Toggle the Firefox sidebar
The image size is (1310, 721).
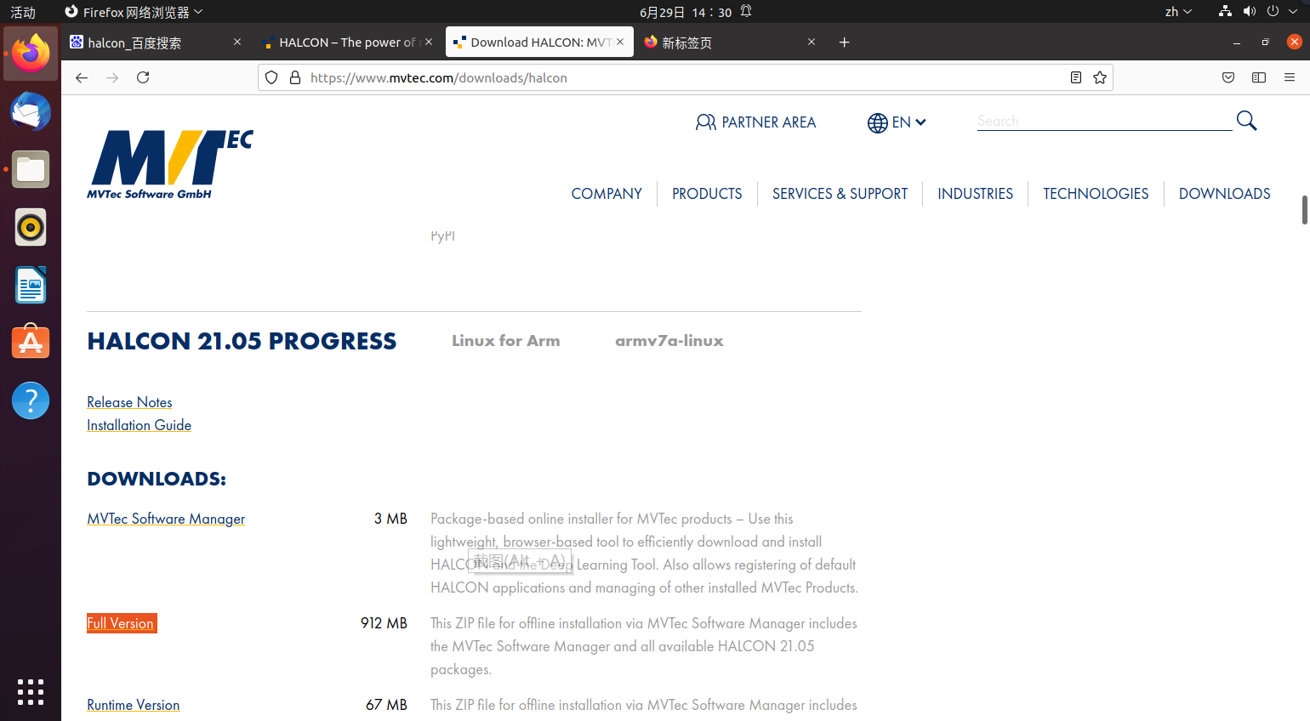[1258, 77]
